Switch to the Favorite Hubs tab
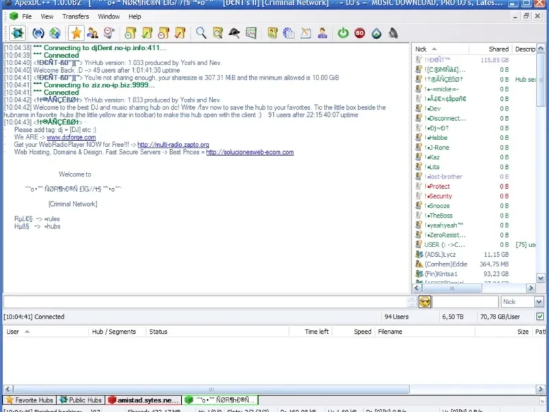Viewport: 549px width, 412px height. pos(30,400)
